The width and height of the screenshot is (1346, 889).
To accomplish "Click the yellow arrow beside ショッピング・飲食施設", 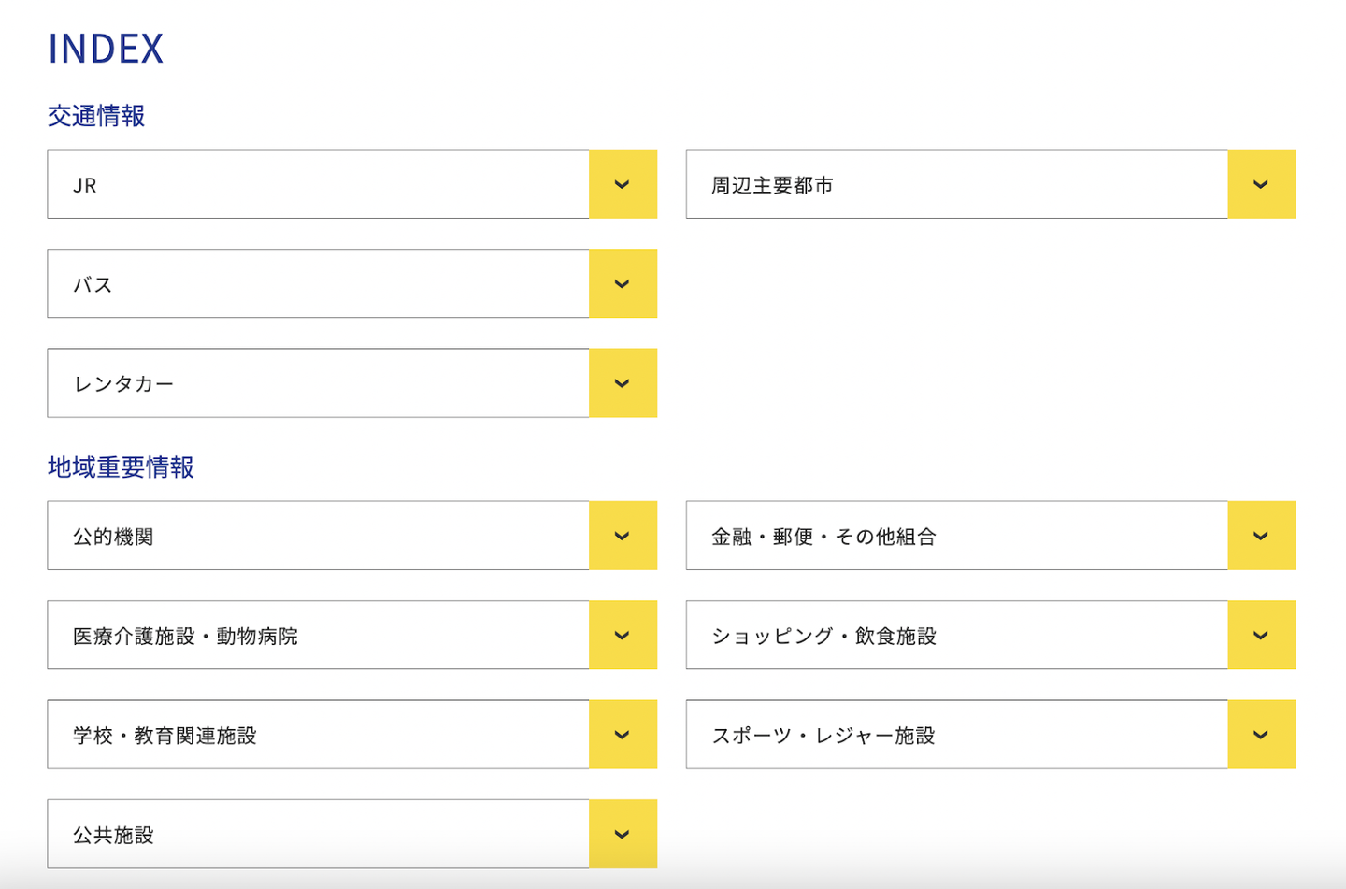I will (x=1261, y=636).
